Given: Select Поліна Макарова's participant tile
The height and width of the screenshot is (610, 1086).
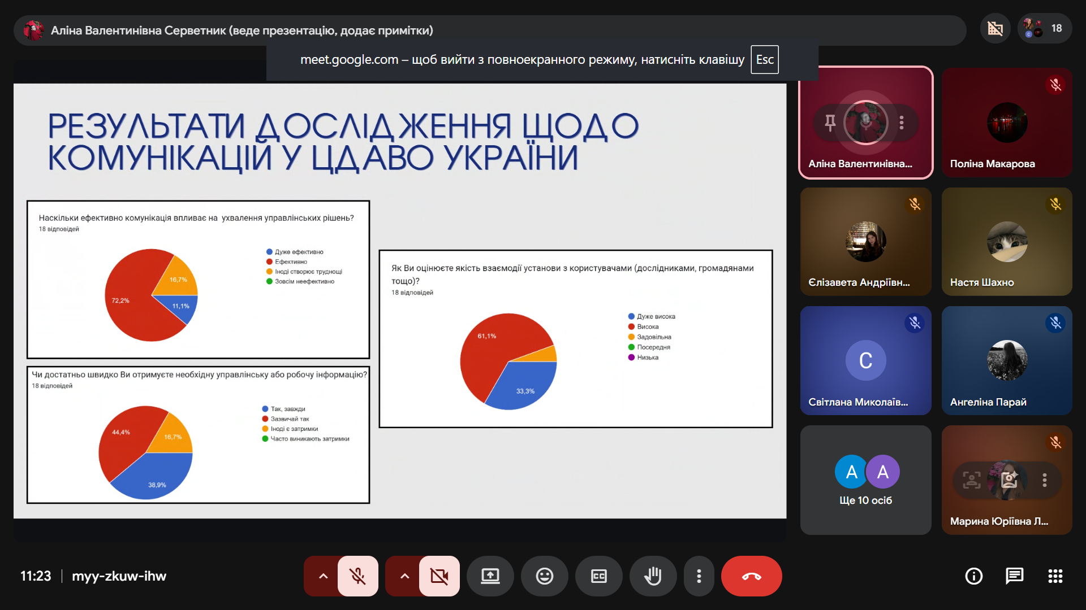Looking at the screenshot, I should [x=1007, y=123].
